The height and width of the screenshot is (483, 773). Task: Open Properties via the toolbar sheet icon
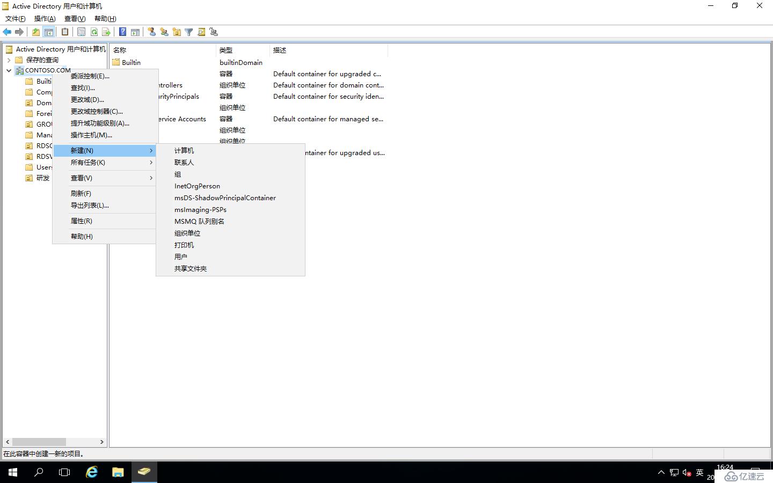[x=81, y=32]
